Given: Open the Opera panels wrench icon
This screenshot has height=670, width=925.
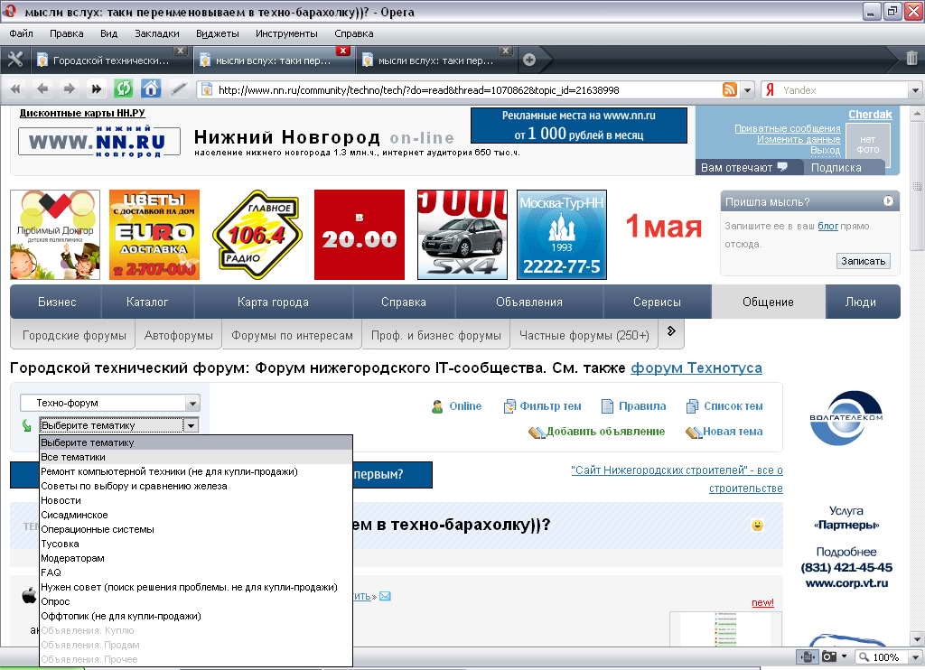Looking at the screenshot, I should (x=15, y=60).
